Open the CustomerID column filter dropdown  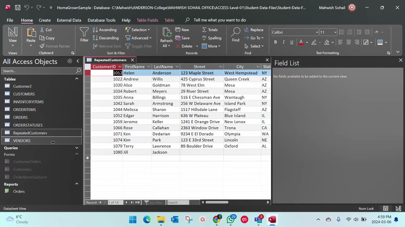click(x=120, y=67)
